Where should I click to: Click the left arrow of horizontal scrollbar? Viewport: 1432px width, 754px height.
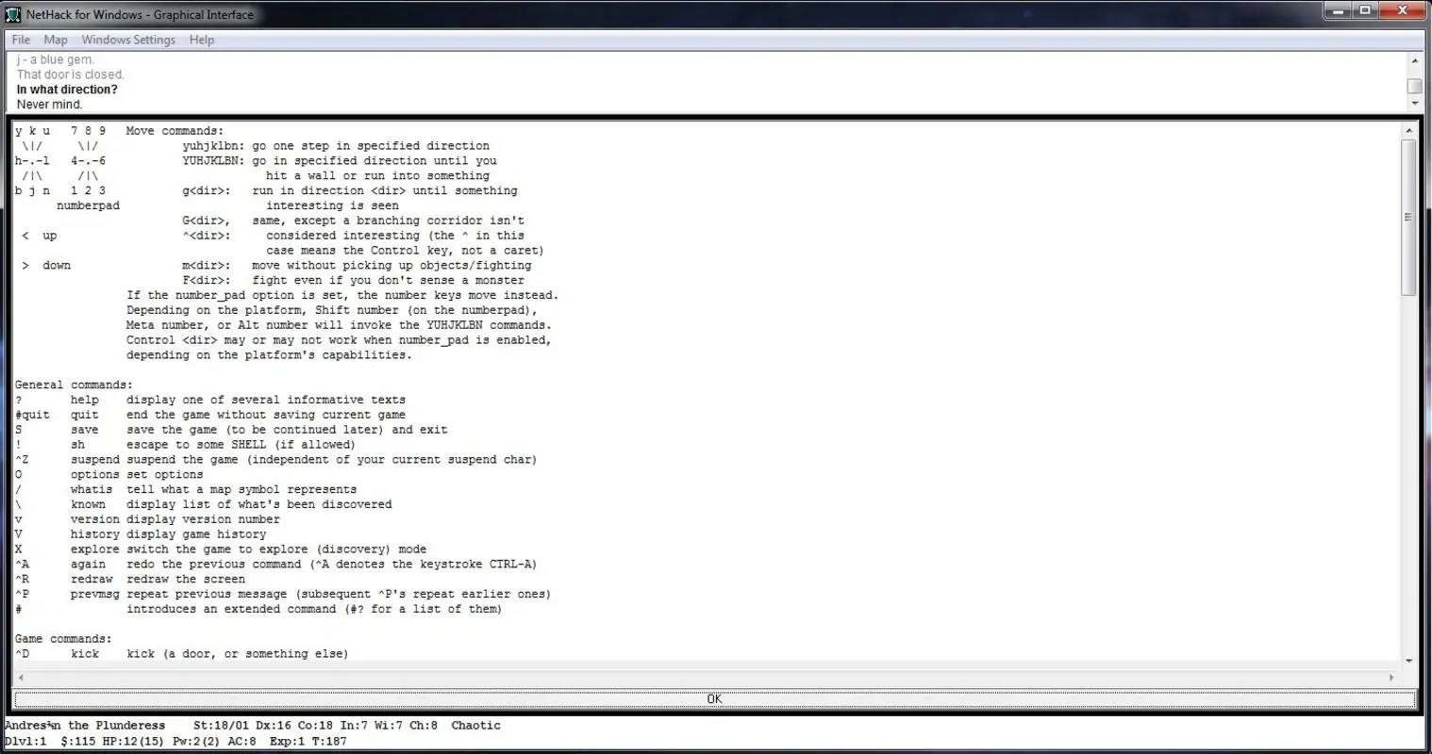click(x=18, y=677)
